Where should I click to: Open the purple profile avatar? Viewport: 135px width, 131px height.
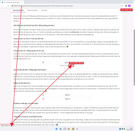129,6
